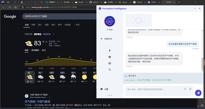Start a new chat with 新建对话

pyautogui.click(x=106, y=39)
